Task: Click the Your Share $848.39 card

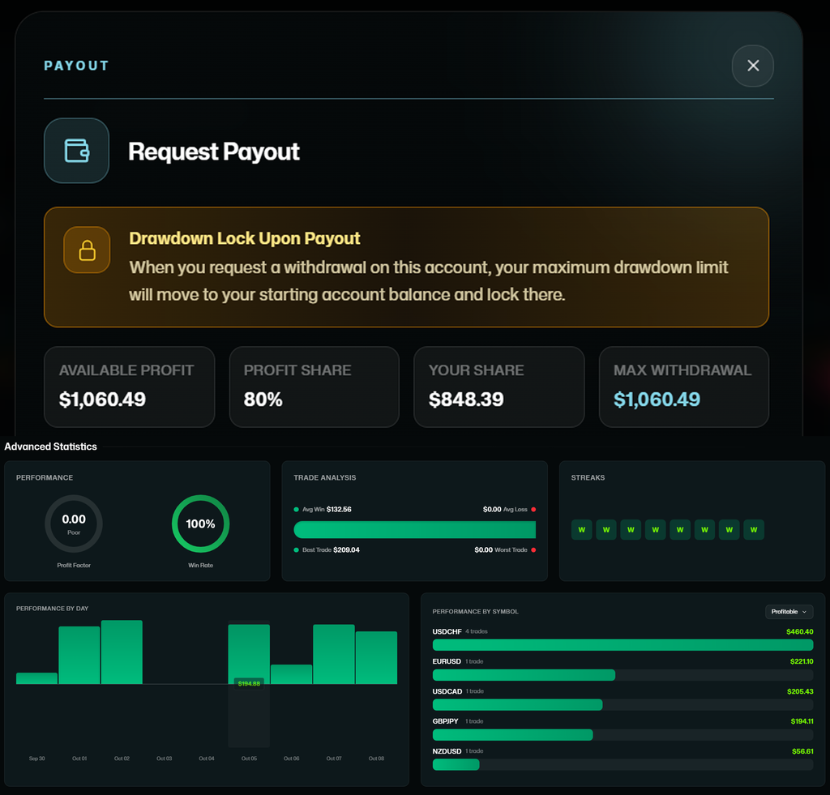Action: [x=499, y=387]
